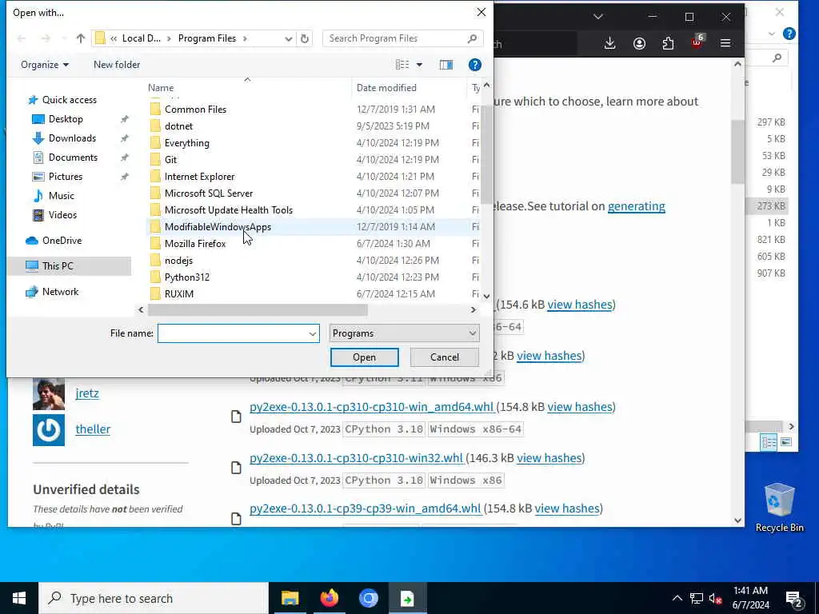
Task: Open the Firefox account icon
Action: click(639, 43)
